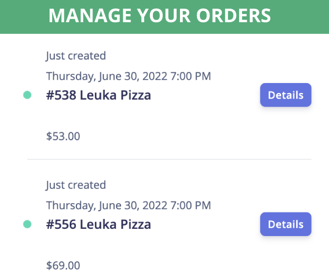Open Details for order #538
Viewport: 329px width, 280px height.
285,95
